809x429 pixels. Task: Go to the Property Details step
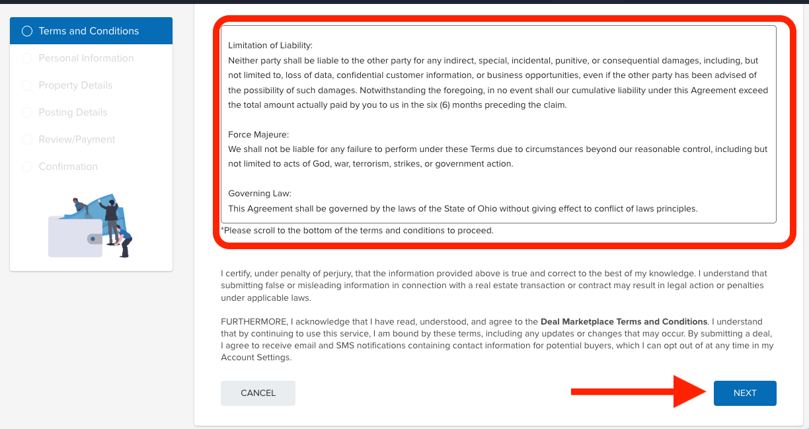click(x=75, y=85)
